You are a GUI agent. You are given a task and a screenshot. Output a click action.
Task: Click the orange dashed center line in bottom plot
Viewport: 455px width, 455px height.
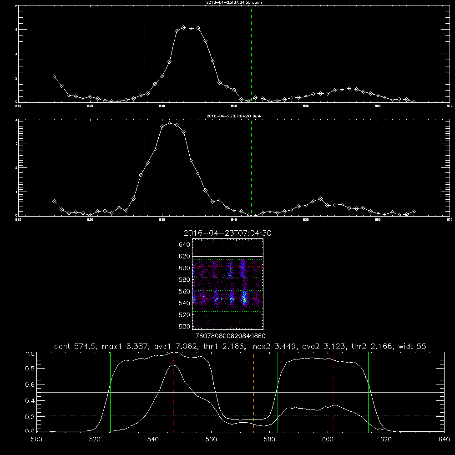253,392
